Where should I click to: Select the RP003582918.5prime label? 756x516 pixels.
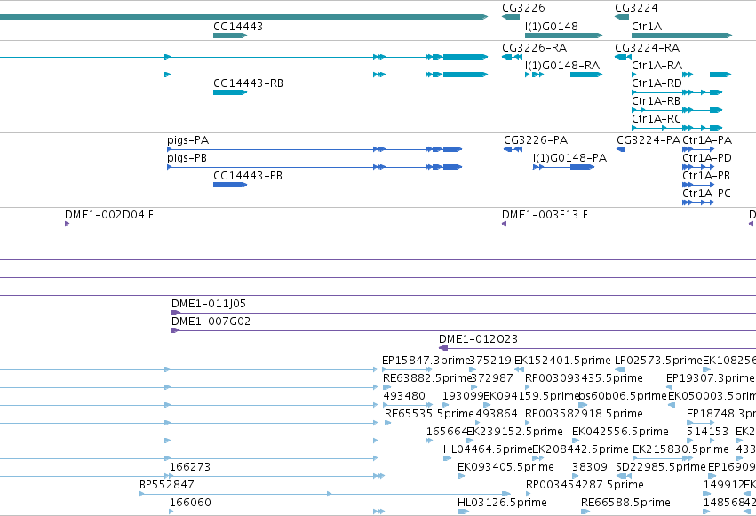[584, 414]
